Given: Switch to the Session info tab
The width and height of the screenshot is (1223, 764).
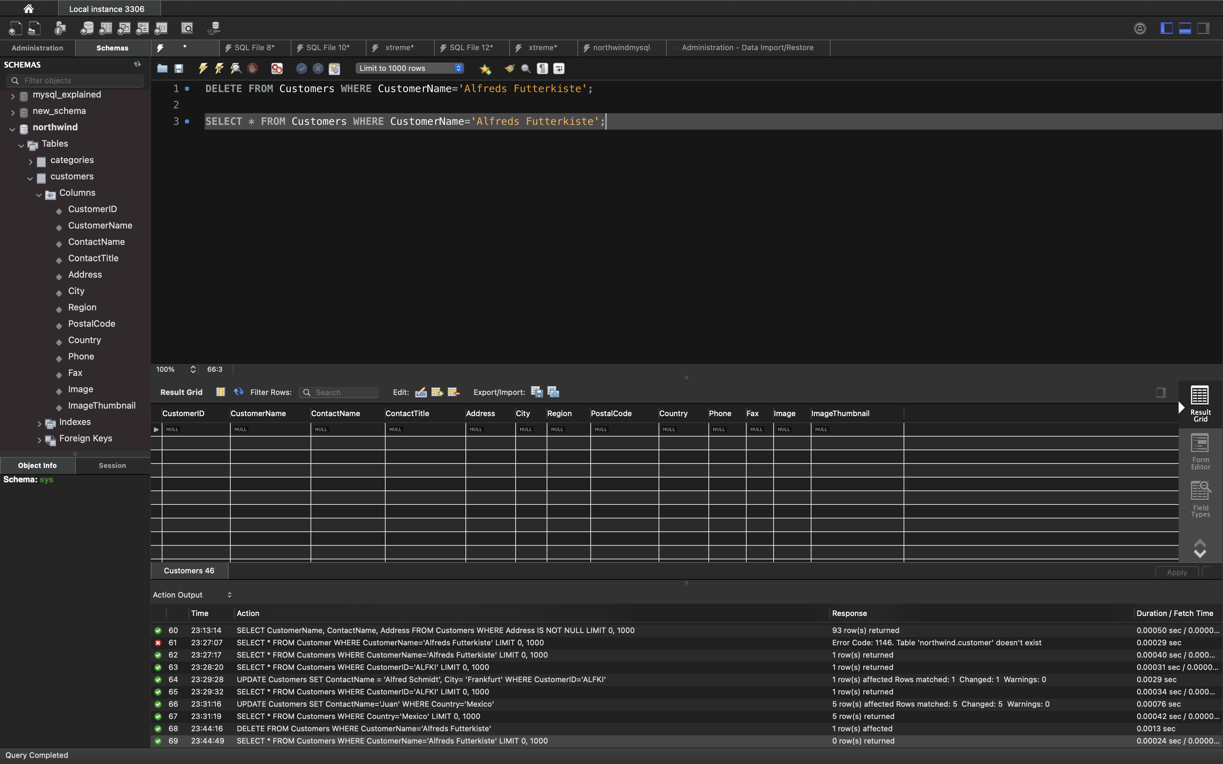Looking at the screenshot, I should coord(112,465).
